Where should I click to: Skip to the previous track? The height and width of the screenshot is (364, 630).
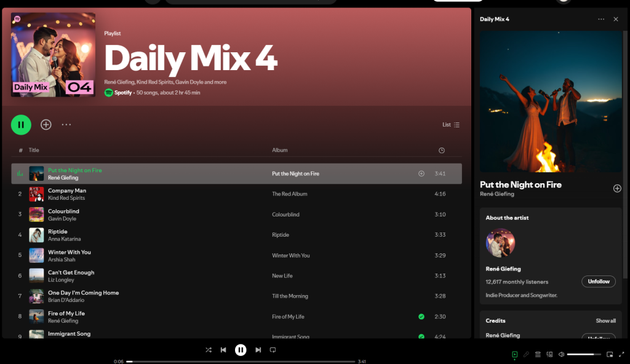coord(223,350)
